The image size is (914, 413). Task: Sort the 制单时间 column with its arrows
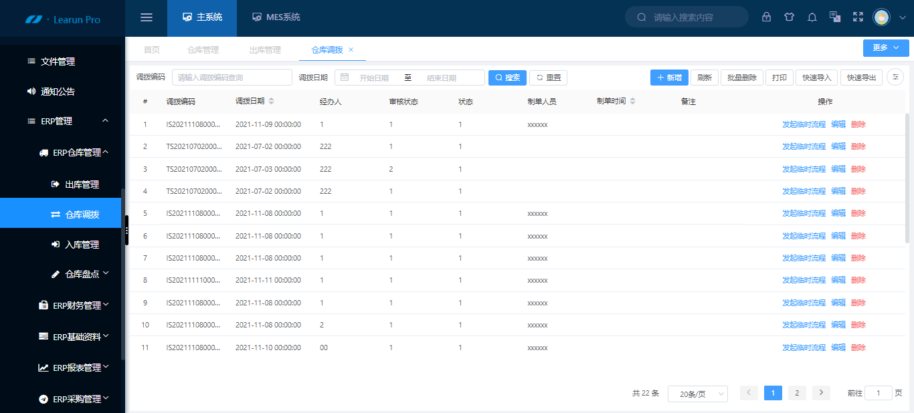[x=633, y=102]
